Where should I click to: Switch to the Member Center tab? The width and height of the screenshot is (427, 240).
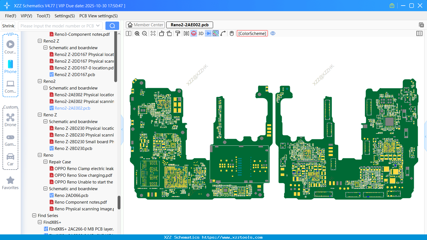click(x=146, y=25)
